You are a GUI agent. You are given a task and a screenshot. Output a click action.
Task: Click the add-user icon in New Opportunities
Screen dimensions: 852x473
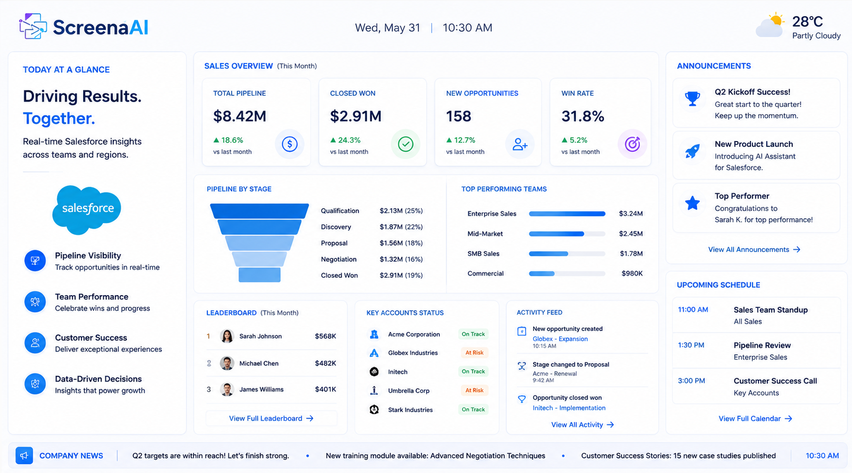click(x=520, y=144)
